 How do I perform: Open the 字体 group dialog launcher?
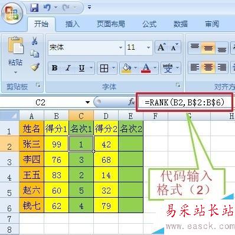click(178, 85)
